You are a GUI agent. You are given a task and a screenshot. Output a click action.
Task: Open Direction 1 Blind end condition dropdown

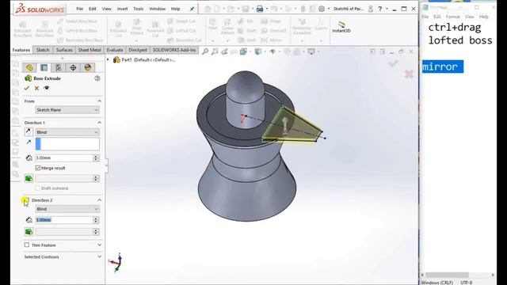click(x=67, y=132)
